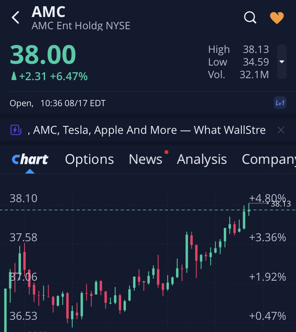296x332 pixels.
Task: Tap the Vol. 32.1M value
Action: [254, 75]
